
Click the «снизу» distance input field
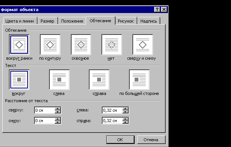[45, 121]
